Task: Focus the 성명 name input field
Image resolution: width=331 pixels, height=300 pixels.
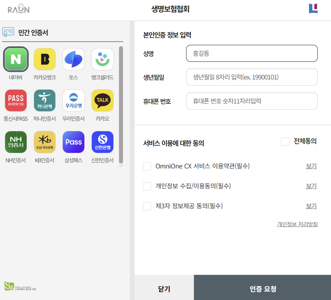Action: [x=252, y=53]
